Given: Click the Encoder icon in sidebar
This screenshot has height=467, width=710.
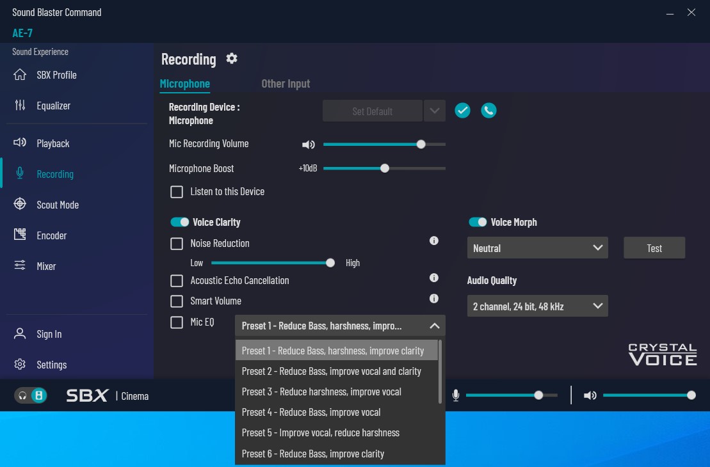Looking at the screenshot, I should [20, 234].
